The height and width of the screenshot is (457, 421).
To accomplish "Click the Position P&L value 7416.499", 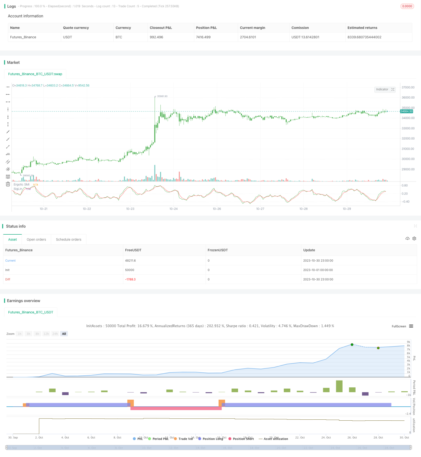I will [x=203, y=37].
